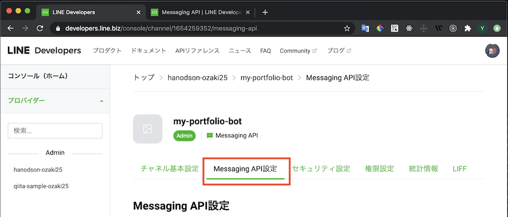
Task: Click the colorful pinwheel extension icon
Action: coord(379,28)
